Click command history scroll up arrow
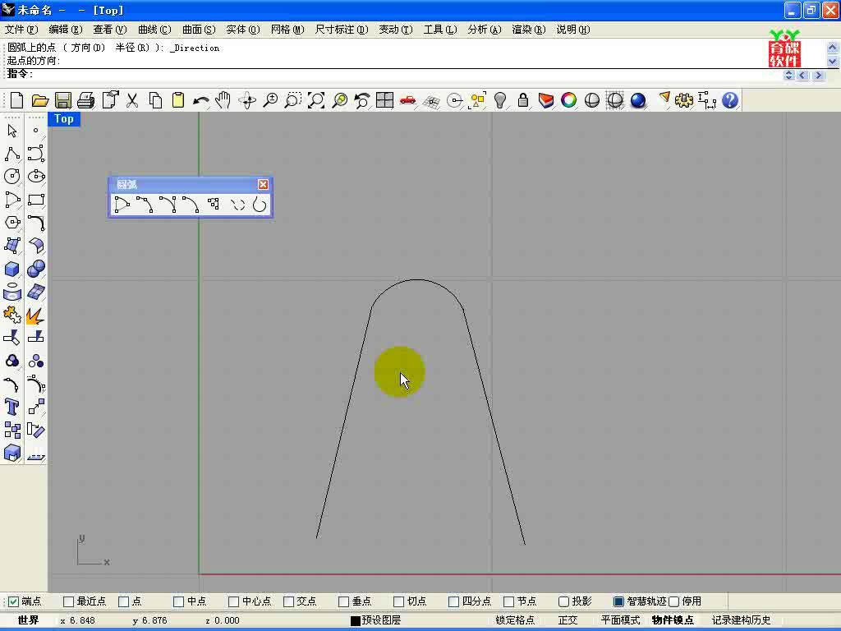Screen dimensions: 841x631 click(x=833, y=47)
